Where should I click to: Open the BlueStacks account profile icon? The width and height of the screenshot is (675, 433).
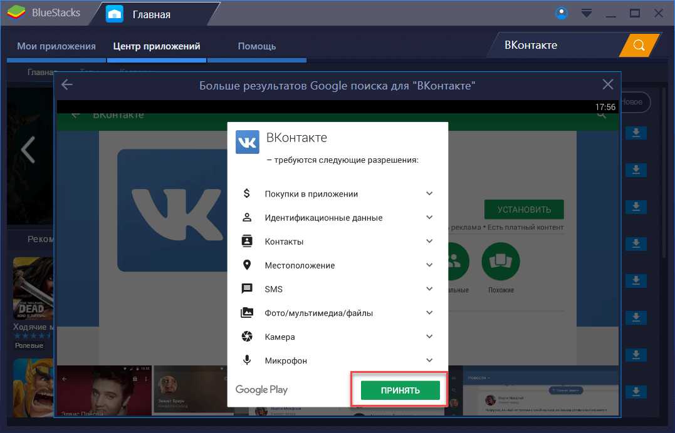562,13
